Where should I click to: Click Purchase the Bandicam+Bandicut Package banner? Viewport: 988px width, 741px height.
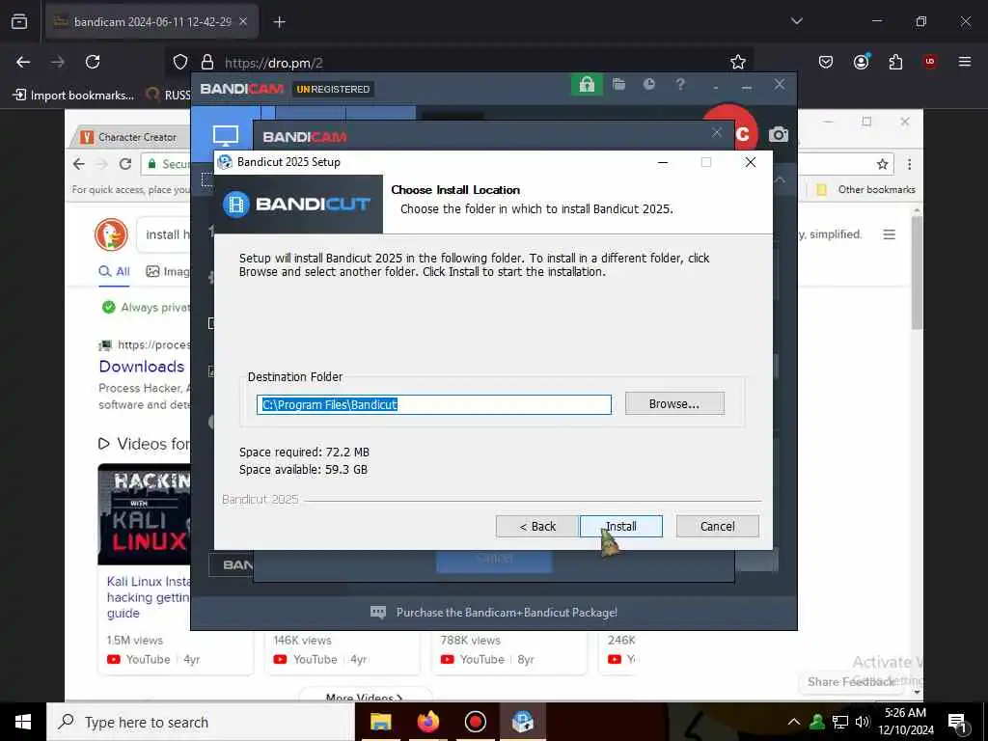click(493, 613)
